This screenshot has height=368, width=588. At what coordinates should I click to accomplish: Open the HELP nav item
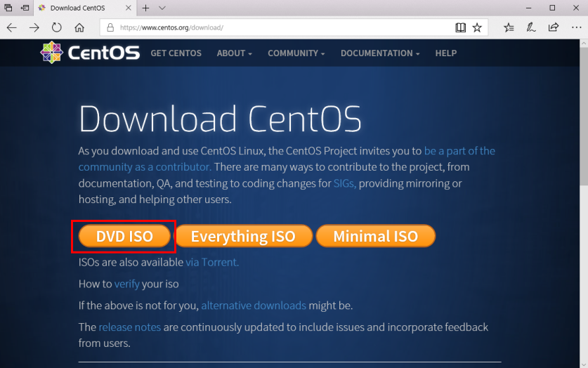coord(446,53)
